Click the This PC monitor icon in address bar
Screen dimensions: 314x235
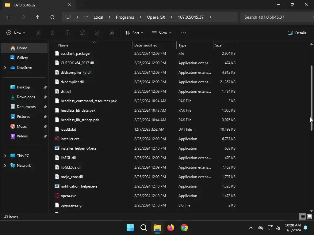click(68, 17)
